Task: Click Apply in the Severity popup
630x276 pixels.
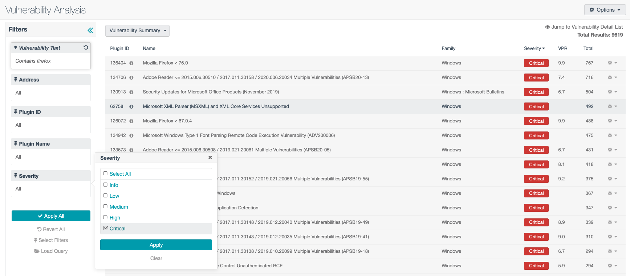Action: pos(156,245)
